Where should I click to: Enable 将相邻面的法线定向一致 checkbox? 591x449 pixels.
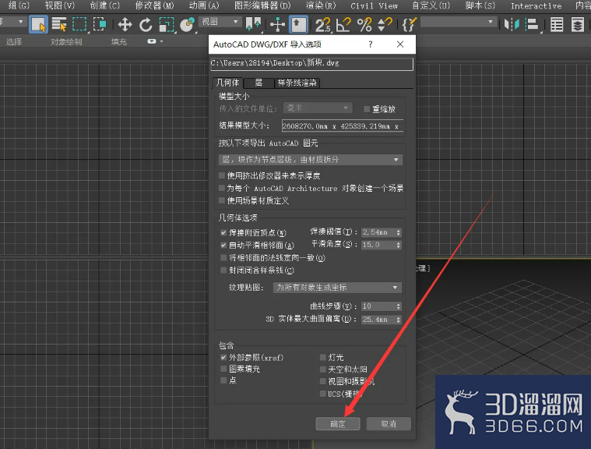click(223, 258)
